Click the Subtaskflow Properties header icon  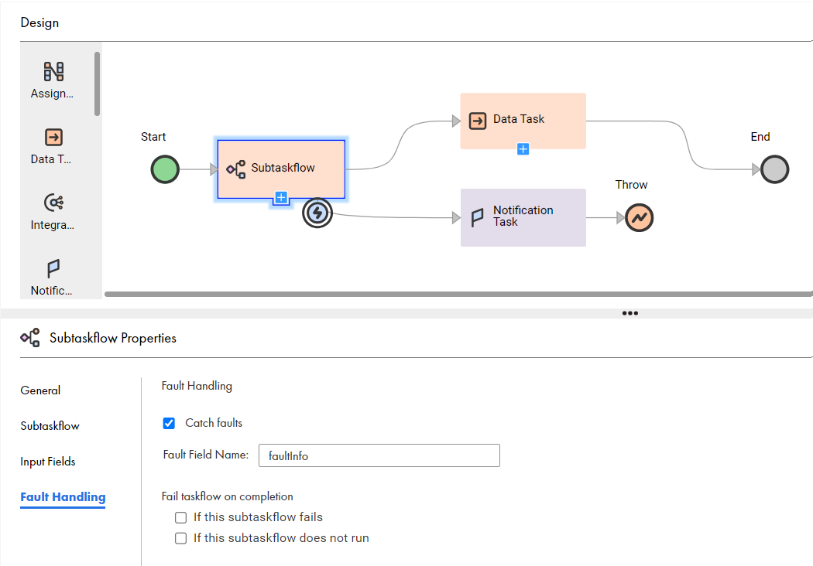[30, 338]
